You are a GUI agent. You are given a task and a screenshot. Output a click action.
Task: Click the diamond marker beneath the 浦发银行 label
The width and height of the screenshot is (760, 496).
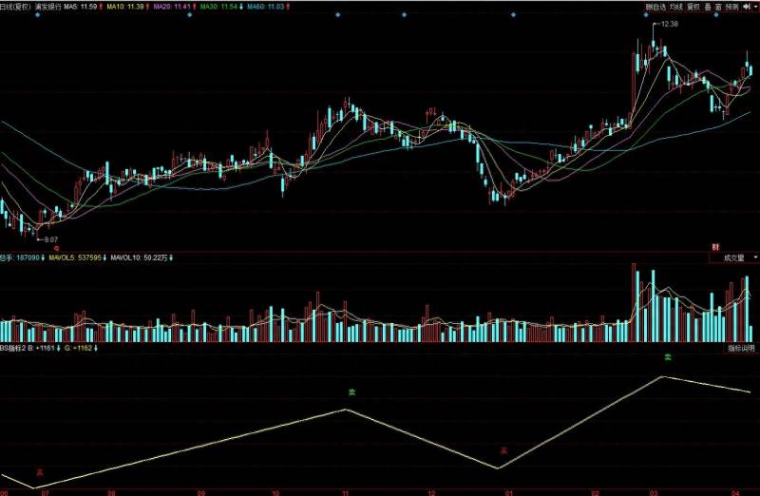[x=38, y=15]
